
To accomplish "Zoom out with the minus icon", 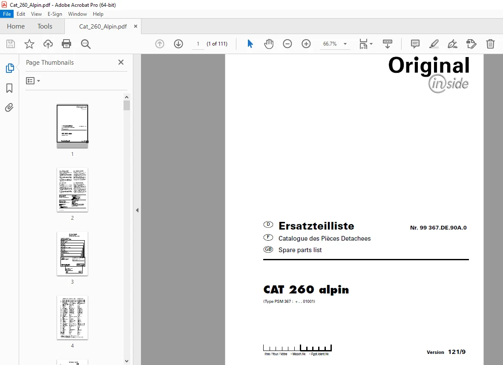I will [287, 44].
